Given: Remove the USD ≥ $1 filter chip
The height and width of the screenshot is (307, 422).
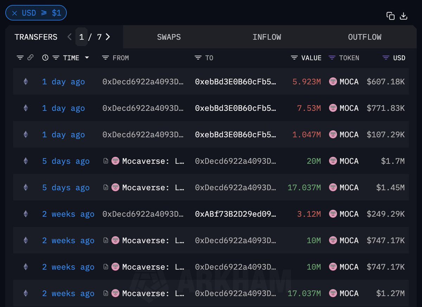Looking at the screenshot, I should point(14,13).
